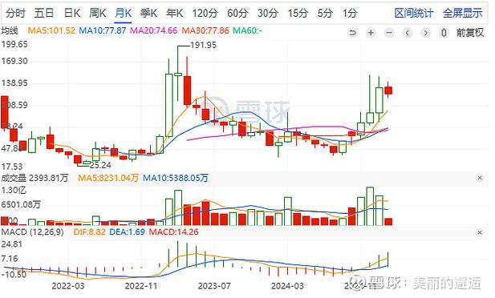495x298 pixels.
Task: Click the DEA:1.69 value
Action: click(x=127, y=232)
